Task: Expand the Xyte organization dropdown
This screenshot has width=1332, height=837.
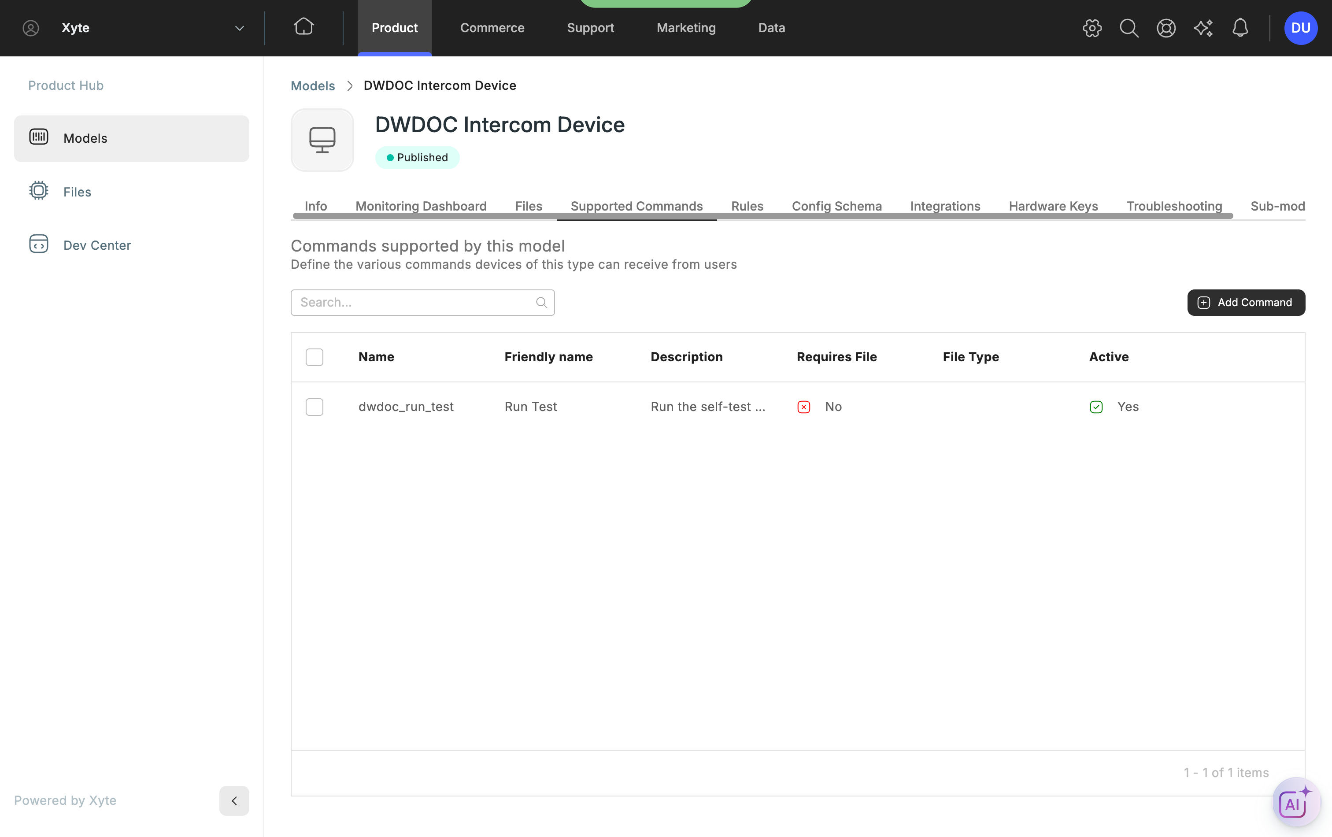Action: (240, 28)
